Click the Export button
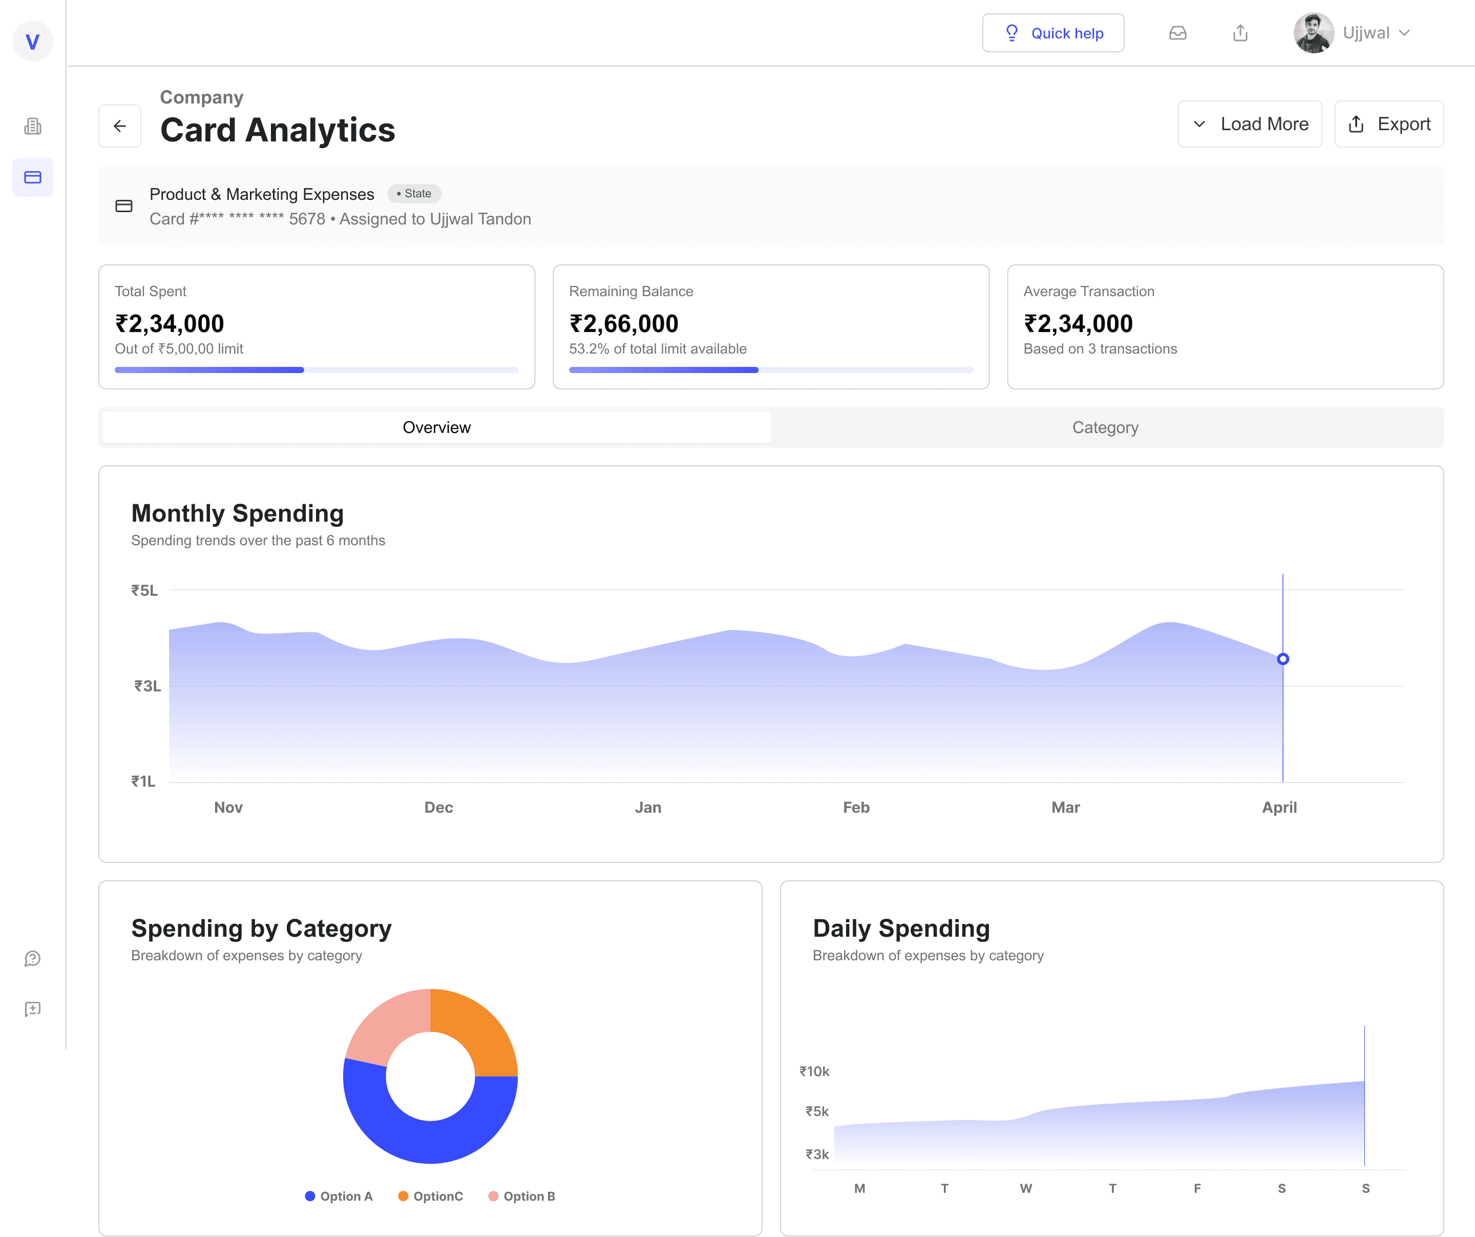Image resolution: width=1475 pixels, height=1237 pixels. click(x=1388, y=123)
